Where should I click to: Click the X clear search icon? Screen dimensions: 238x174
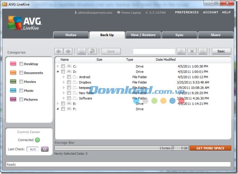click(192, 51)
